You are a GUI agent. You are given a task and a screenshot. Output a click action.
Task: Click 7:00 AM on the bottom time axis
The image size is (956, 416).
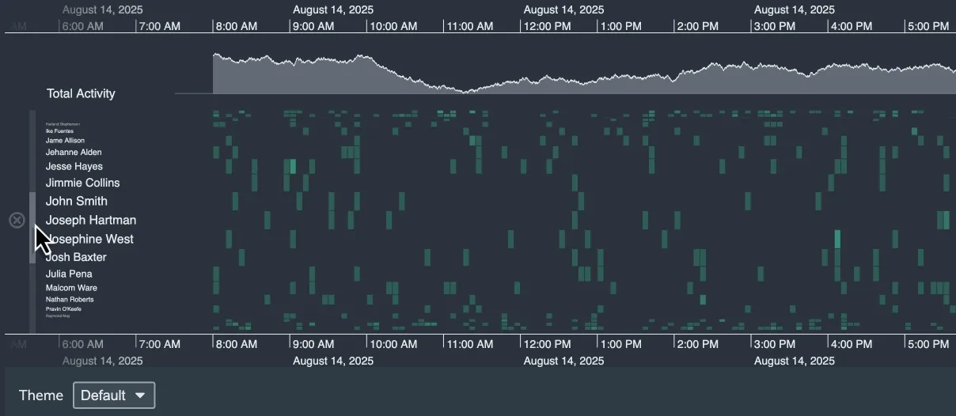click(x=159, y=344)
